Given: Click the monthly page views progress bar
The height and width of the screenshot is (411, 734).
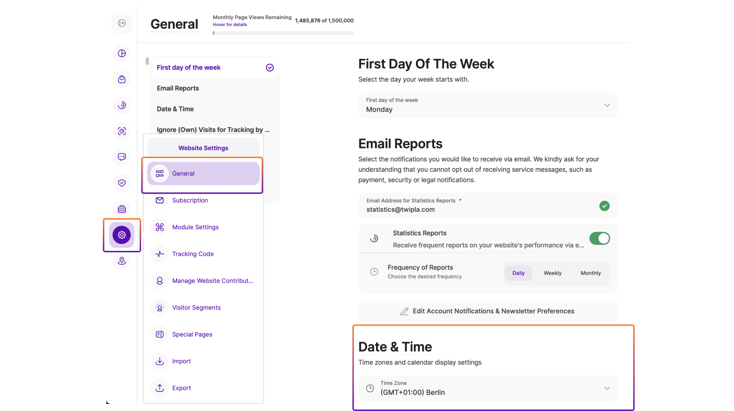Looking at the screenshot, I should point(283,33).
